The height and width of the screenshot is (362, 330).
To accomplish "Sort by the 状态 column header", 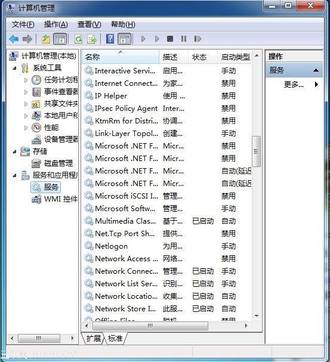I will click(203, 57).
